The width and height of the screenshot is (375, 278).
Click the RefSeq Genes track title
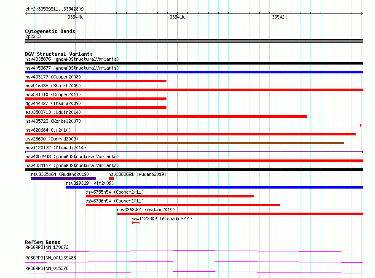pos(43,242)
